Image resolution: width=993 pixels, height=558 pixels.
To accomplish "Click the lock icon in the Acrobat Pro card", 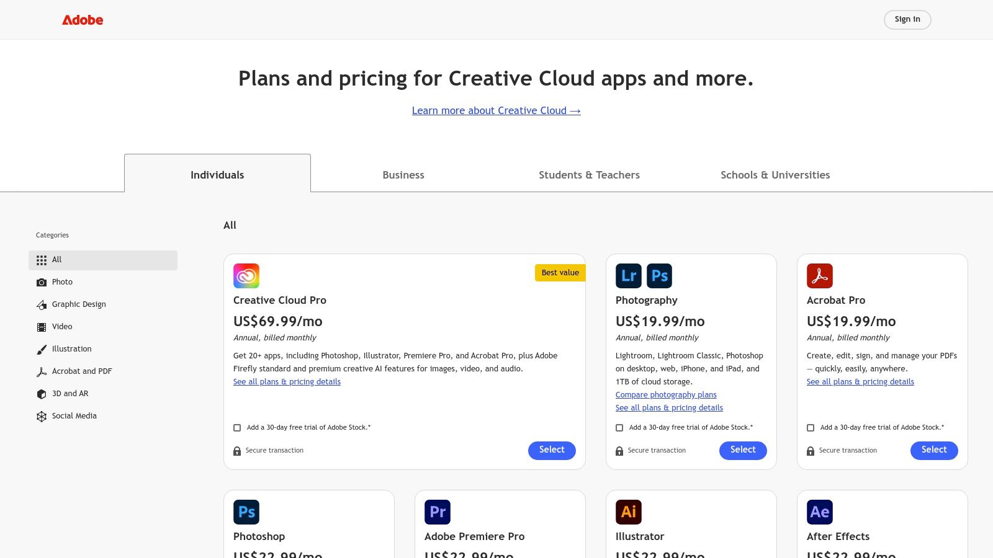I will click(x=811, y=451).
